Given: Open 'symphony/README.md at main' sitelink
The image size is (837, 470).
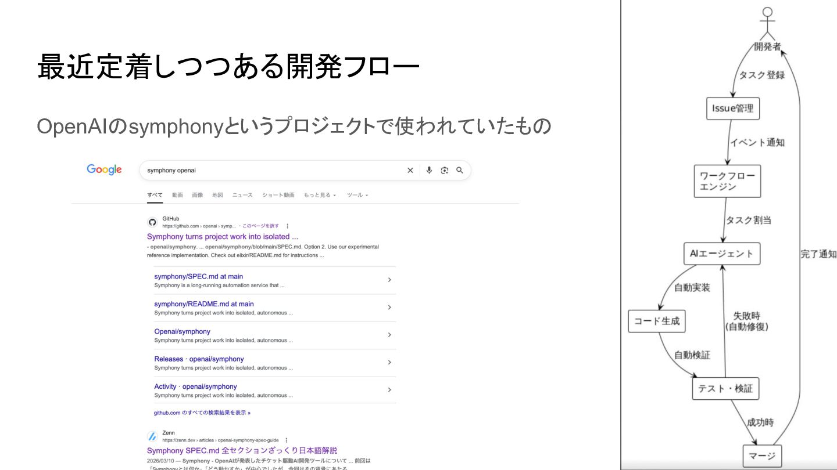Looking at the screenshot, I should click(x=204, y=303).
